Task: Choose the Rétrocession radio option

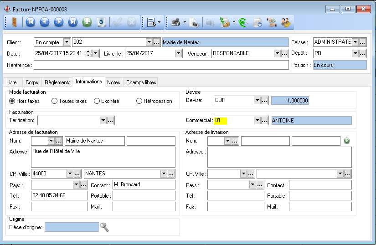Action: 139,101
